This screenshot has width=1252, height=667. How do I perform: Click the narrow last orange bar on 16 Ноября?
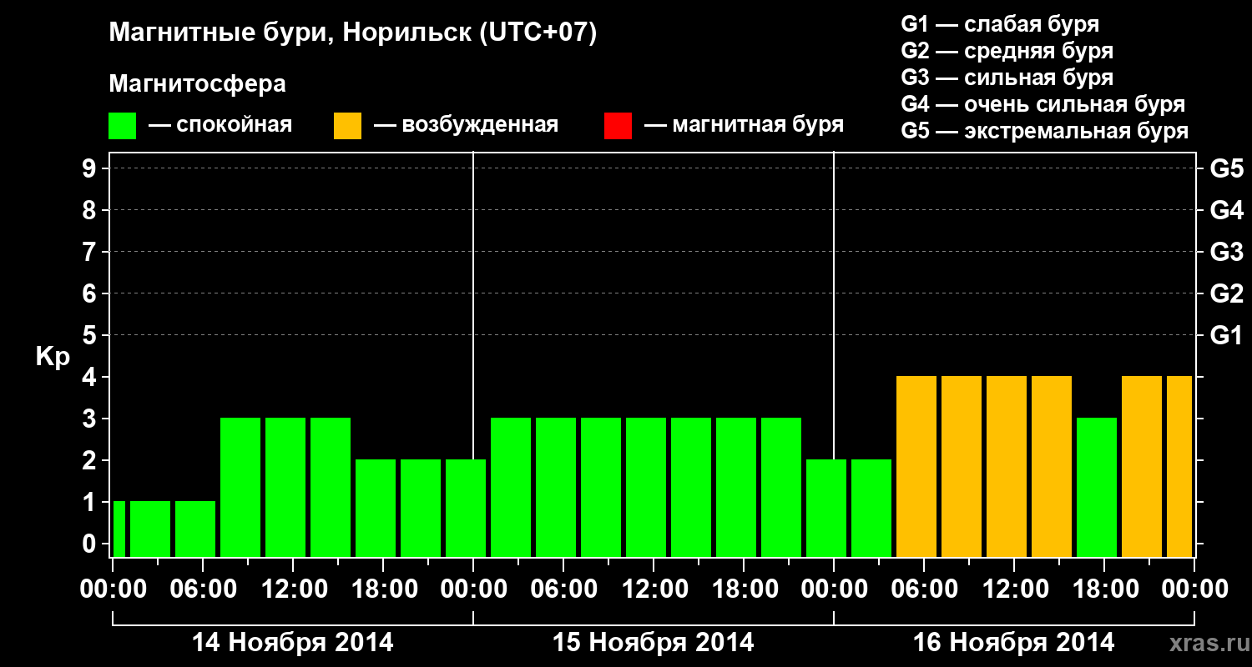click(1179, 466)
